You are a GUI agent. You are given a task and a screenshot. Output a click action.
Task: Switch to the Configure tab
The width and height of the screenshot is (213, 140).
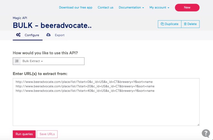click(x=28, y=35)
